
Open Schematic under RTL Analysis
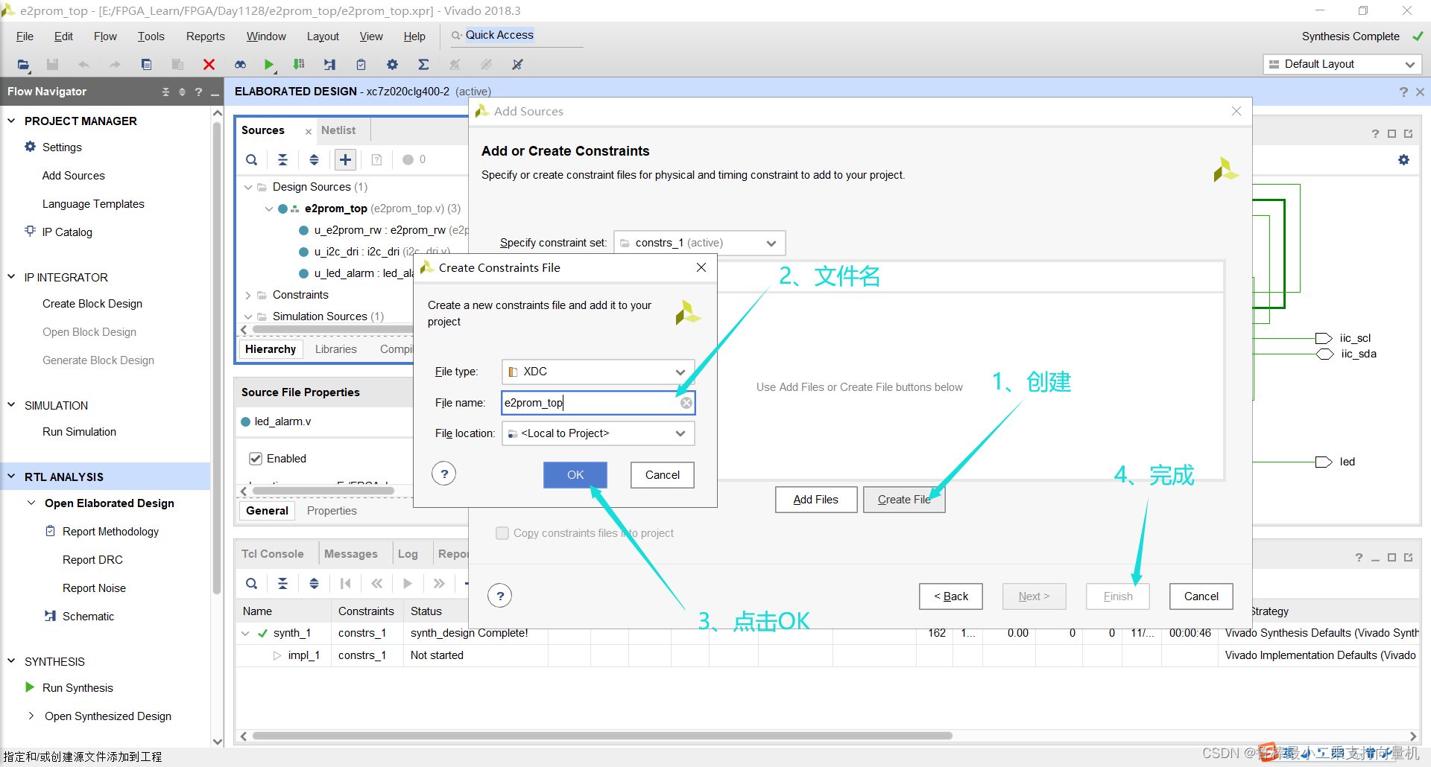point(88,617)
